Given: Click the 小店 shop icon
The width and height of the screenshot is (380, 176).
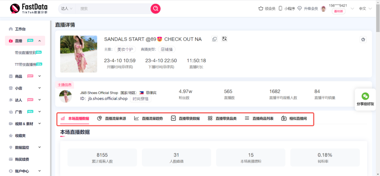Looking at the screenshot, I should pos(11,88).
